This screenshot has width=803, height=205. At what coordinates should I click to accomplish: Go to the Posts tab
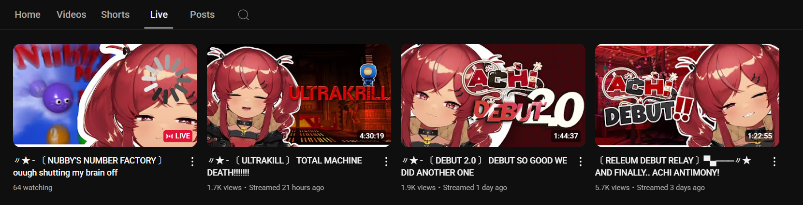(x=202, y=14)
